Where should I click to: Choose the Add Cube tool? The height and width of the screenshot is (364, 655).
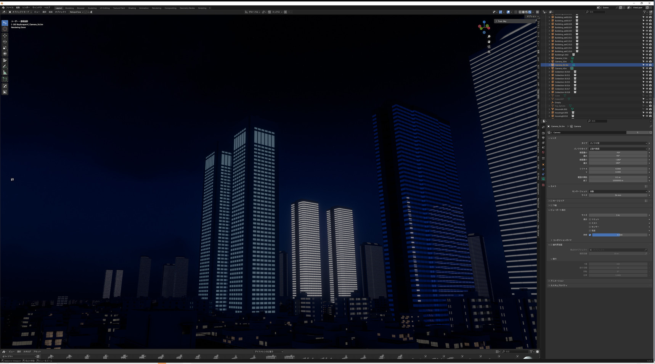pos(5,79)
